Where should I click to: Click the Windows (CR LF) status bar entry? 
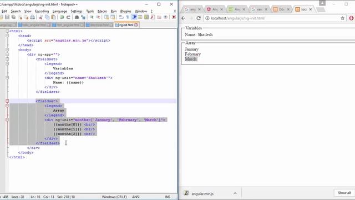point(114,197)
